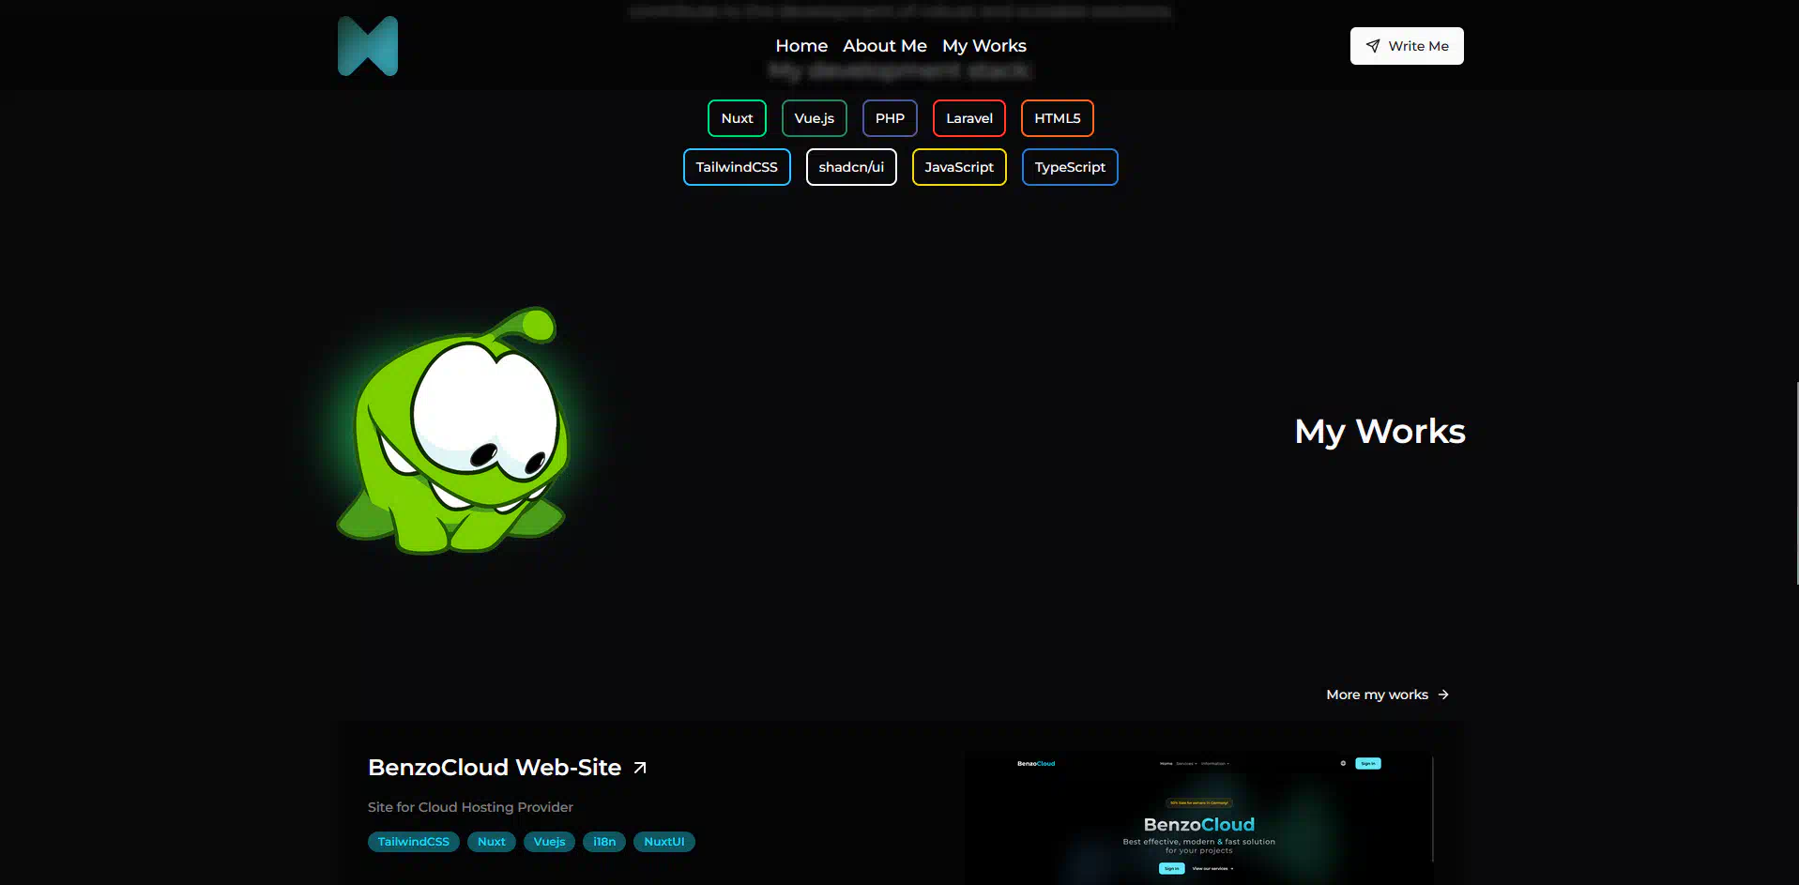Image resolution: width=1799 pixels, height=885 pixels.
Task: Click the PHP stack badge
Action: pos(890,118)
